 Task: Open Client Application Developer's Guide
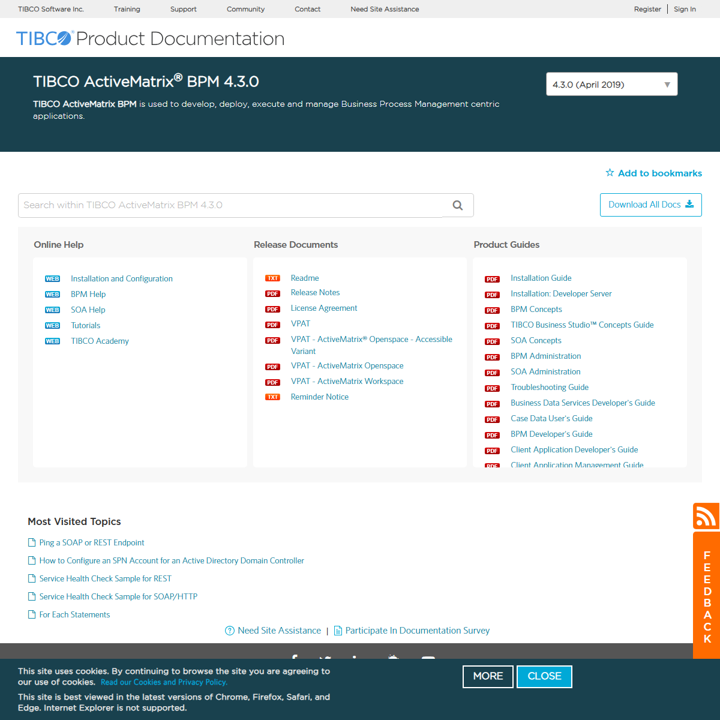[574, 449]
